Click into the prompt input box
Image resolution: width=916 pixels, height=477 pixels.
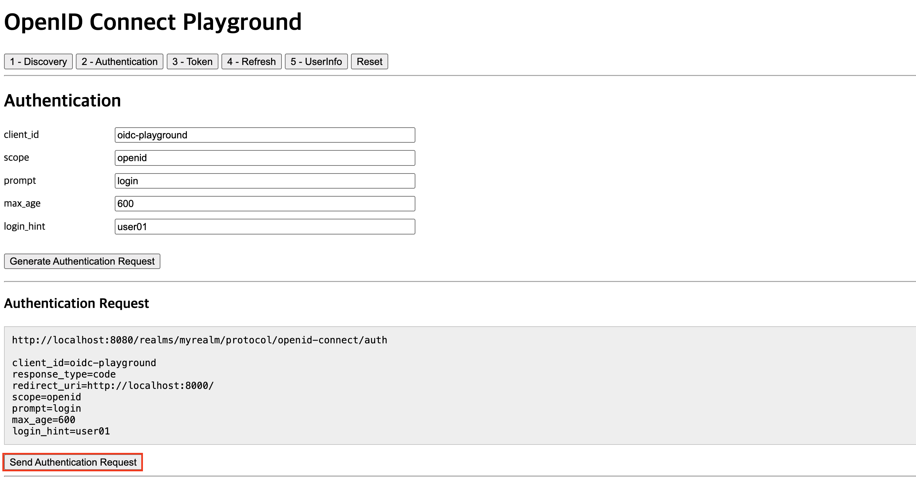(x=264, y=181)
